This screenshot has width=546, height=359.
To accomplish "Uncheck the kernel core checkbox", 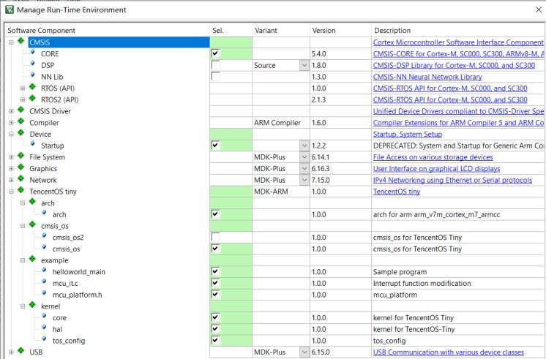I will 215,317.
